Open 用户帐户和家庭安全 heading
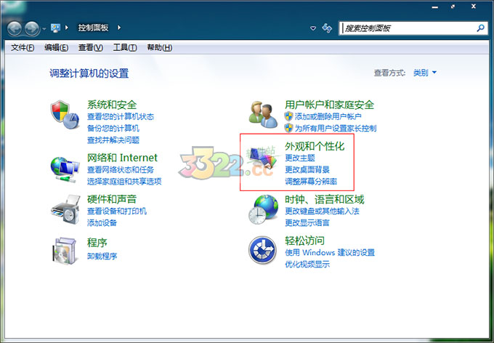The image size is (494, 343). [329, 105]
